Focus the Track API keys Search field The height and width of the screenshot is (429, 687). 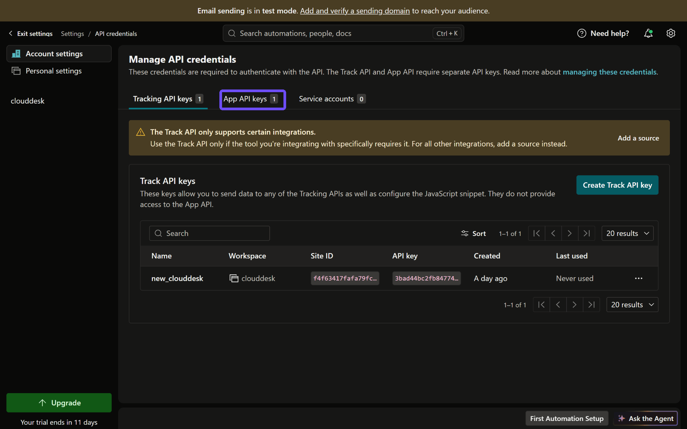click(209, 233)
